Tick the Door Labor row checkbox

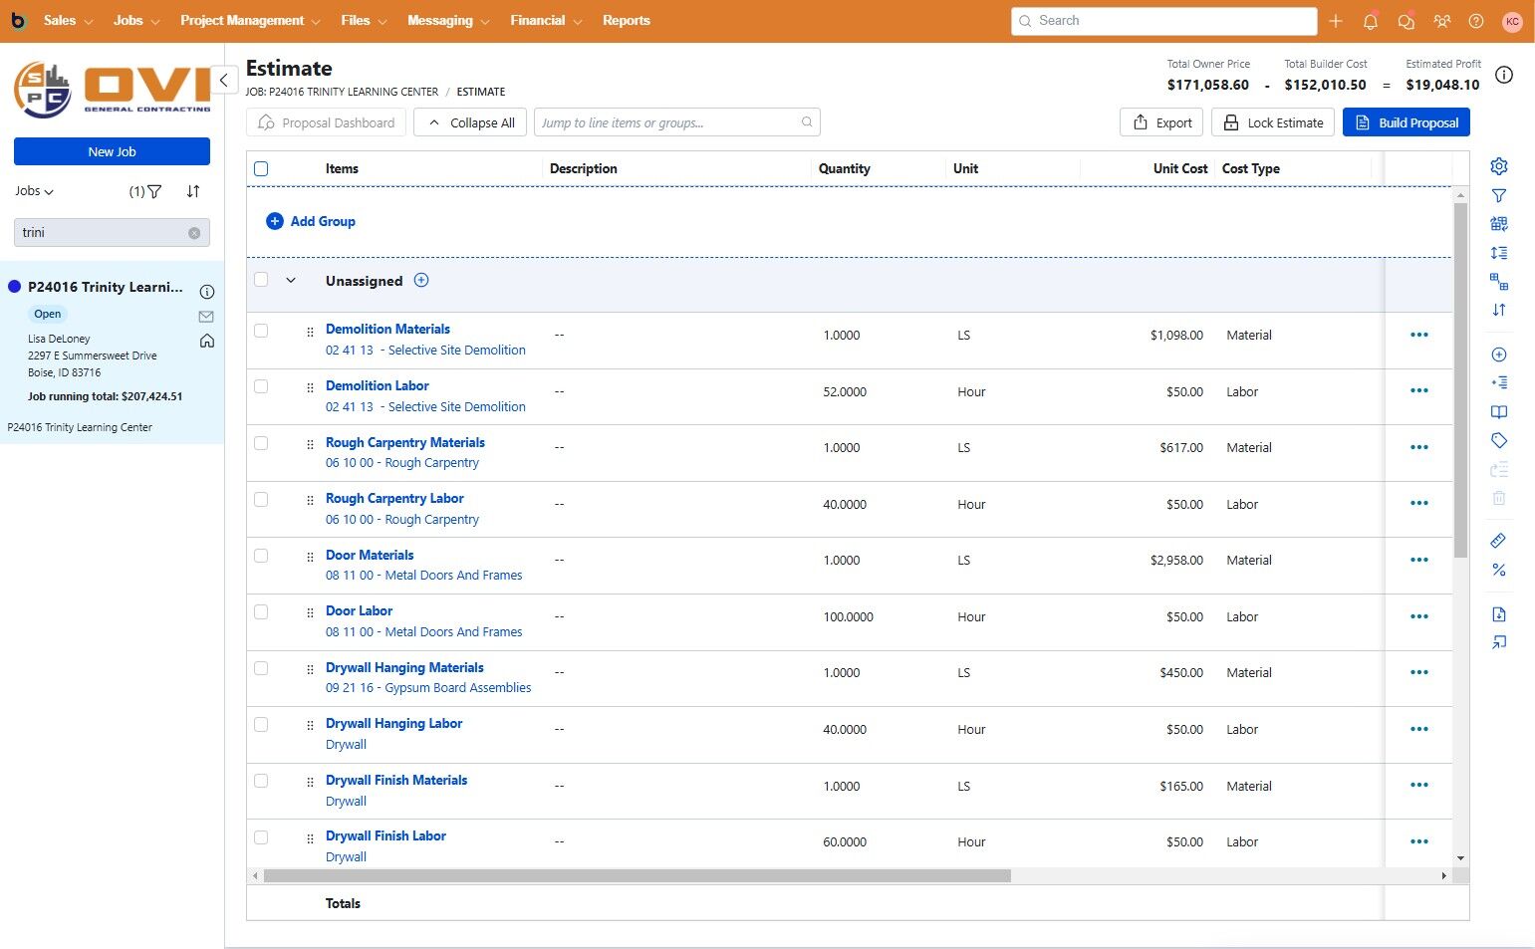261,612
